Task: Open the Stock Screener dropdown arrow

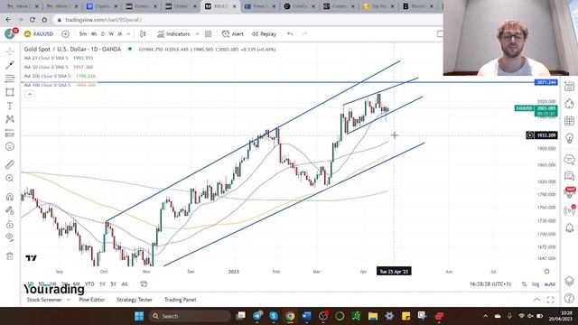Action: [69, 300]
